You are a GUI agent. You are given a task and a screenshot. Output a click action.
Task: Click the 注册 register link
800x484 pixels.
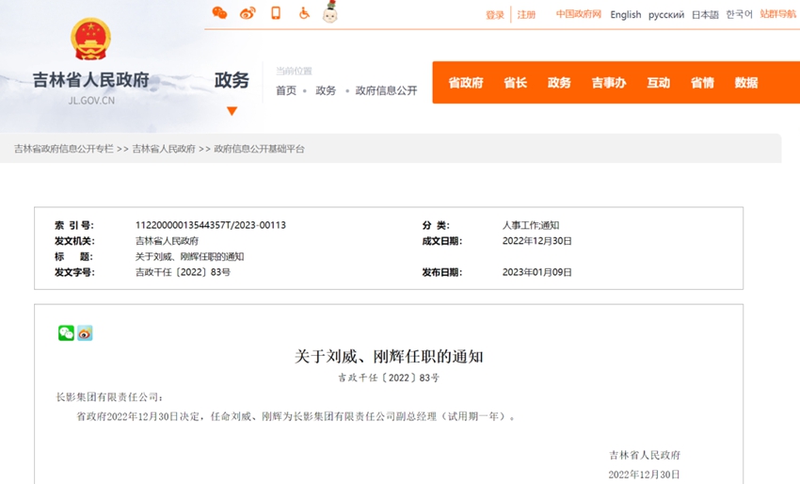[x=526, y=15]
